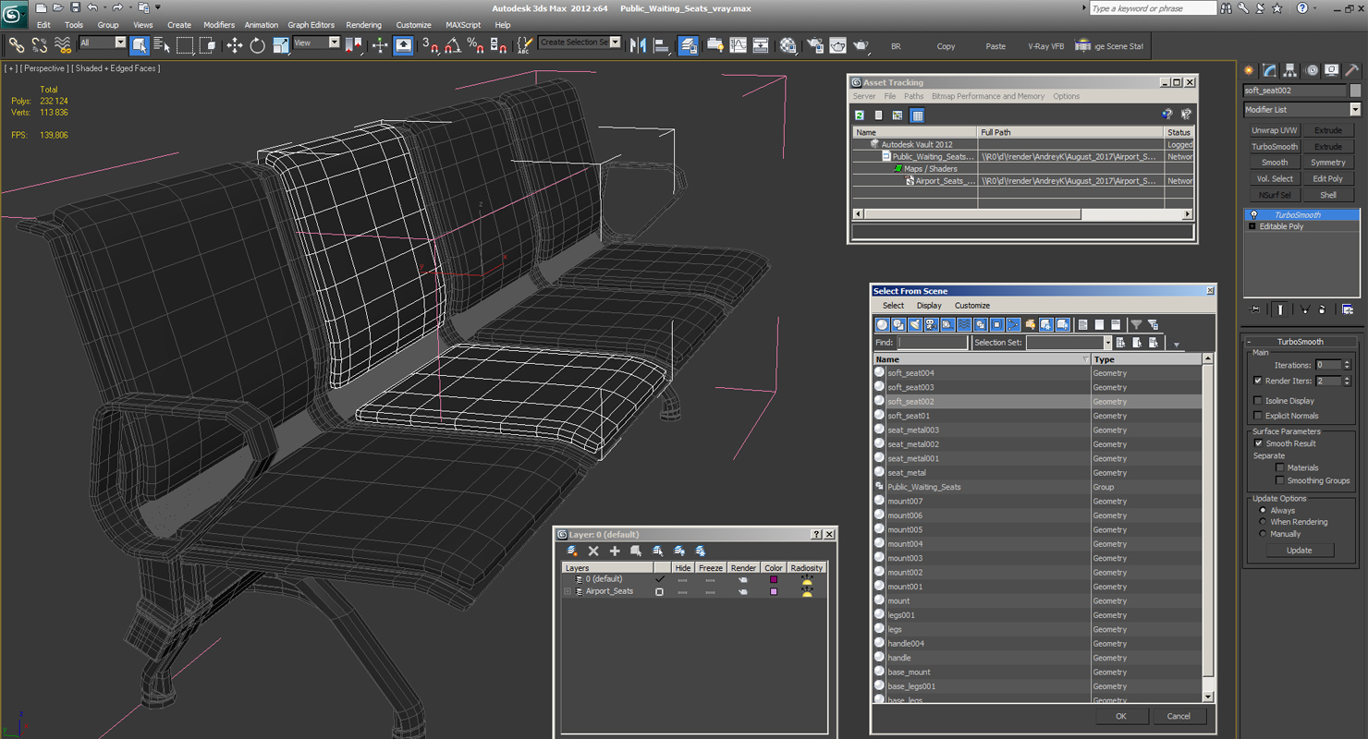This screenshot has height=739, width=1368.
Task: Open Render Setup icon
Action: [x=814, y=44]
